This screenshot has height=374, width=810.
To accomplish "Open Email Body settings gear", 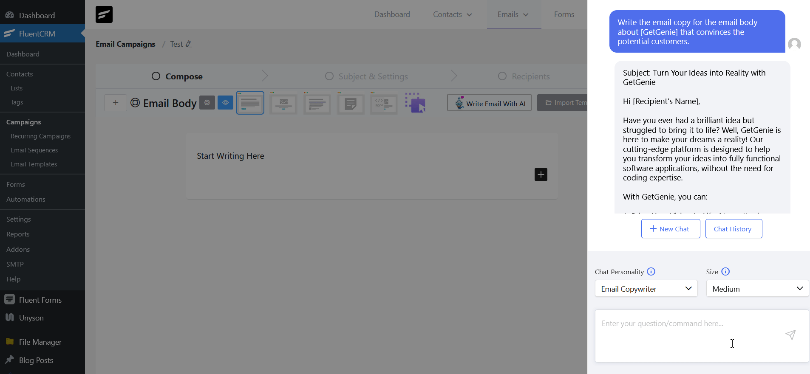I will click(207, 102).
